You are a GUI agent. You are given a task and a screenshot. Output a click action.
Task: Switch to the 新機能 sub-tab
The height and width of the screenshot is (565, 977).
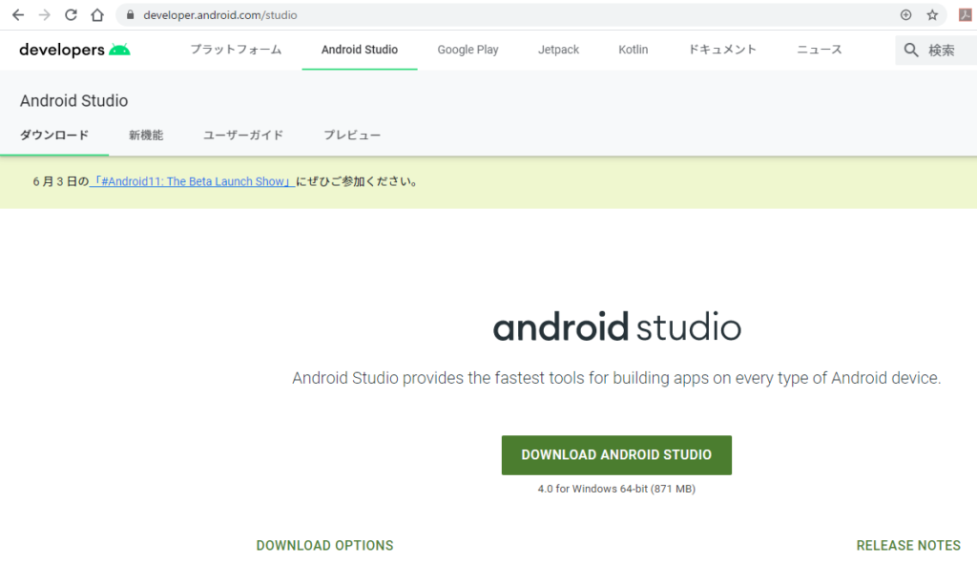[146, 136]
